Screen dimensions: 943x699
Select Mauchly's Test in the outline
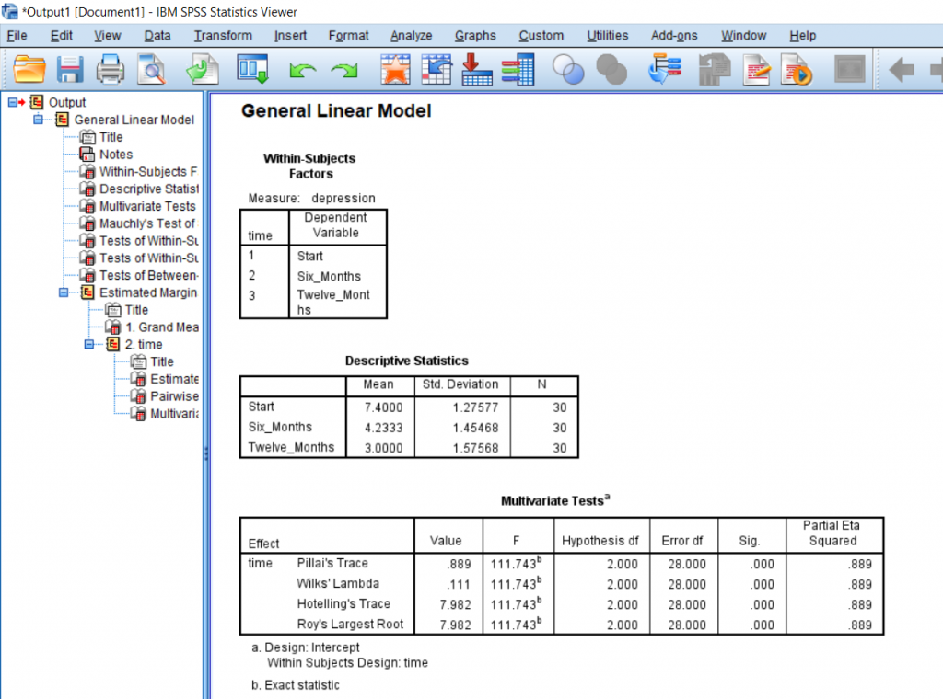point(147,223)
